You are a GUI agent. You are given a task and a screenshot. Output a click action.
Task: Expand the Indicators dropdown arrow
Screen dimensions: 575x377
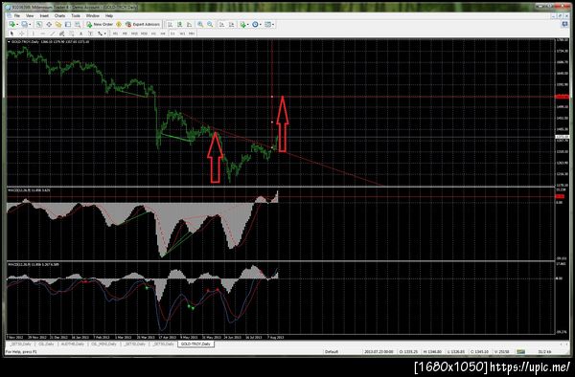[x=248, y=24]
